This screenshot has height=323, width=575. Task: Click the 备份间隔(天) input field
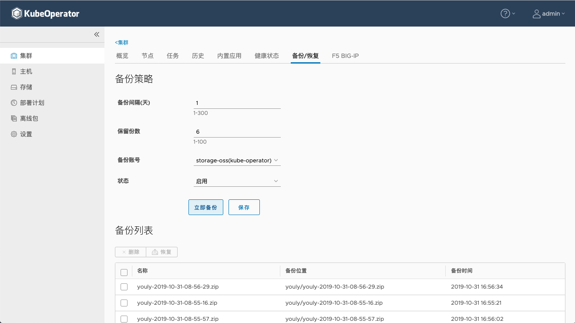pos(237,103)
